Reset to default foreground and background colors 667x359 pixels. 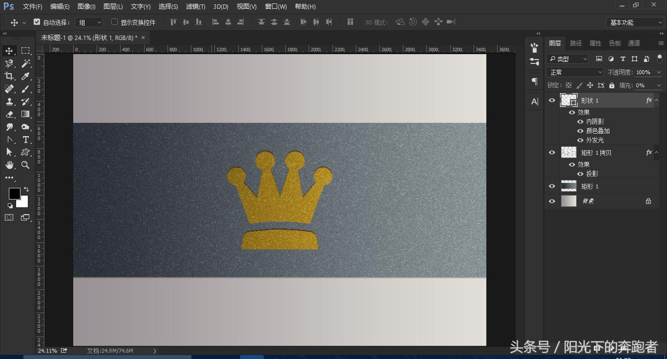click(10, 206)
